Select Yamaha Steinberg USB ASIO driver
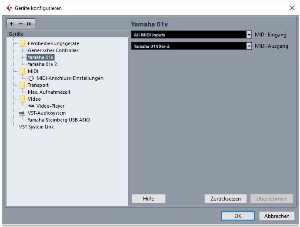This screenshot has width=300, height=227. click(x=59, y=120)
